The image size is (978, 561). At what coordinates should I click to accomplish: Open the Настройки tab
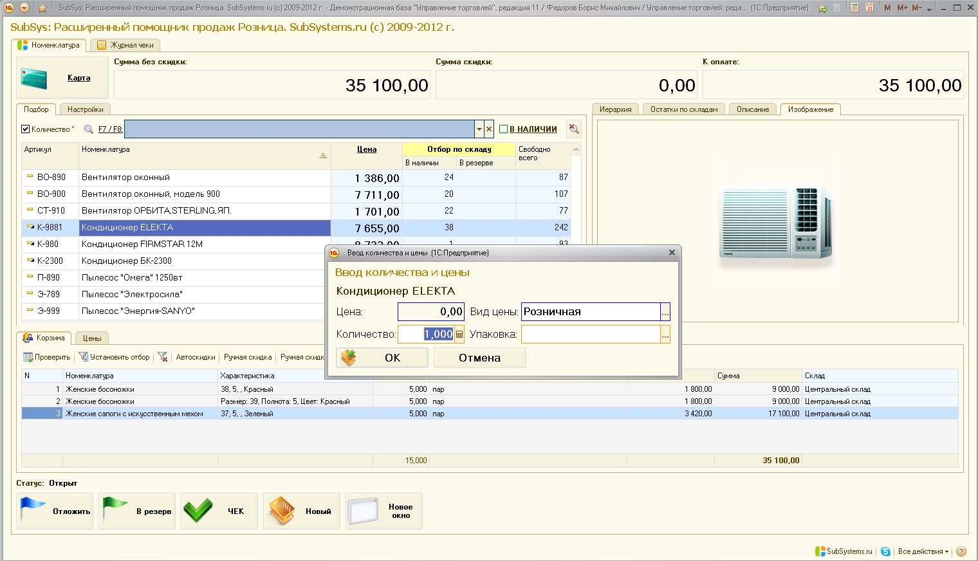(x=85, y=109)
